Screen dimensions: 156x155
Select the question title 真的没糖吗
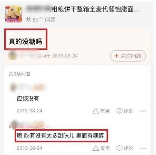[25, 41]
